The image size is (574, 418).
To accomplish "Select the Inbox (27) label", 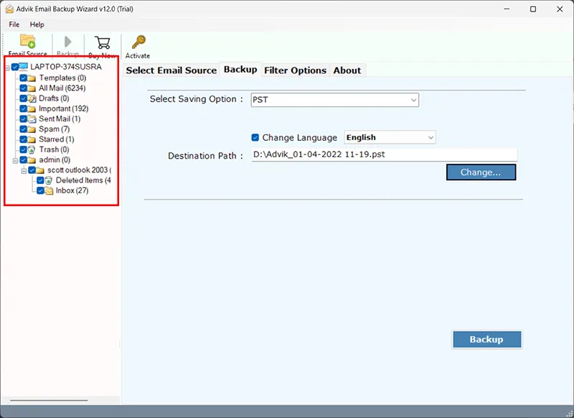I will [x=72, y=191].
